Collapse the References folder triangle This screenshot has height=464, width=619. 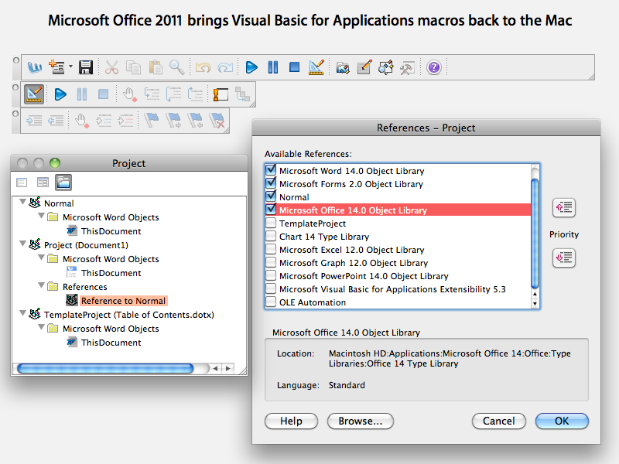(41, 285)
